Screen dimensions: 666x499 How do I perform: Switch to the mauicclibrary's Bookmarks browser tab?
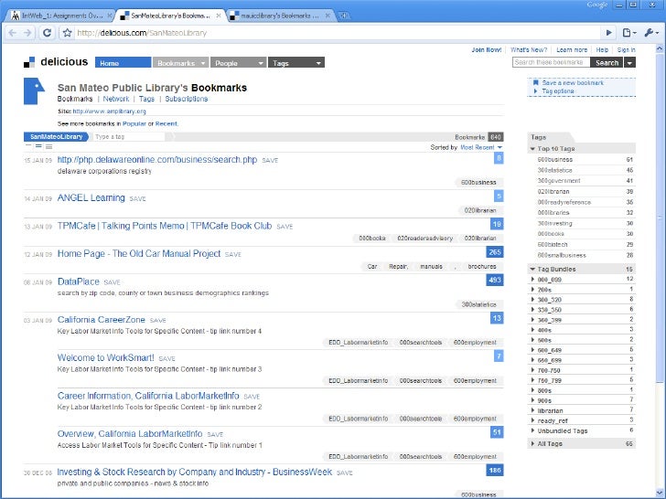coord(274,16)
